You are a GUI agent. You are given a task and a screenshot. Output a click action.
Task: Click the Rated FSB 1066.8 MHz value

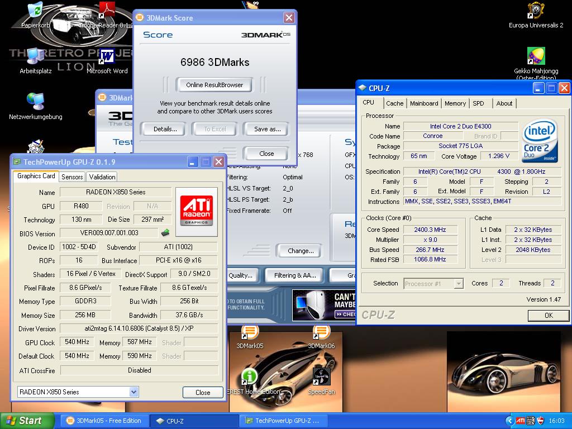430,259
